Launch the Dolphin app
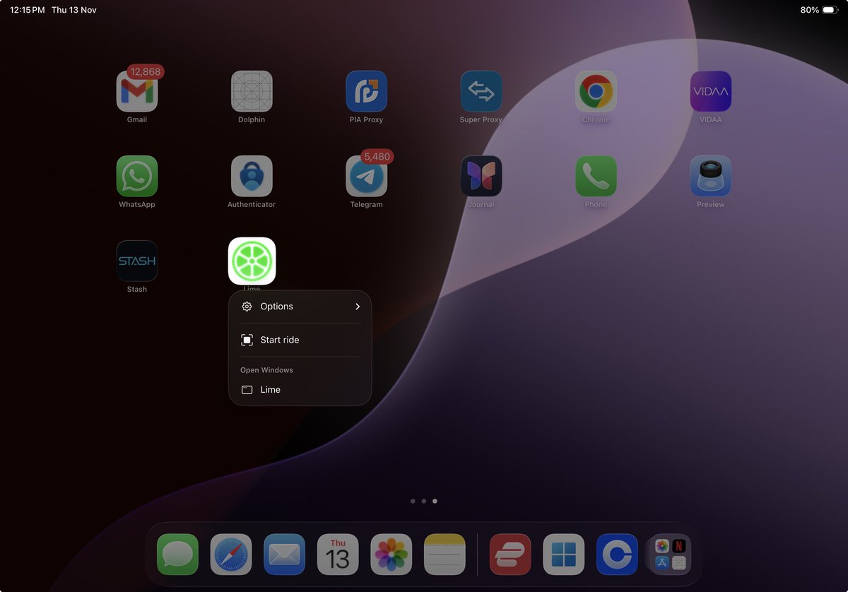 pyautogui.click(x=252, y=91)
